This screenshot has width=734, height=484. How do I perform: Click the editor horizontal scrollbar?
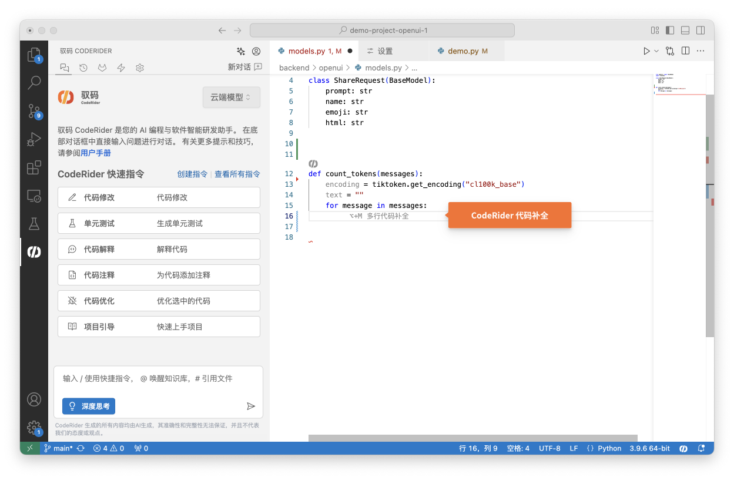(472, 438)
